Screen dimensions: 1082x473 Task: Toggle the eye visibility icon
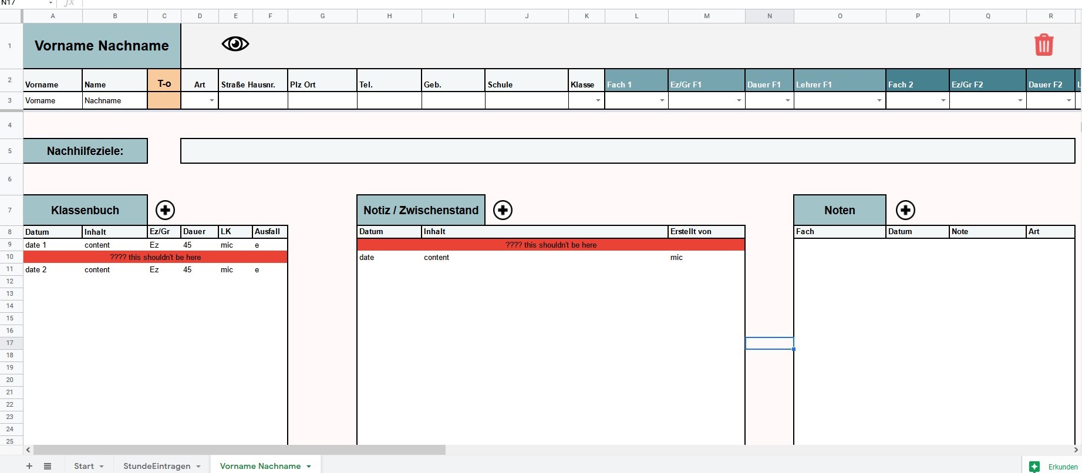point(235,44)
